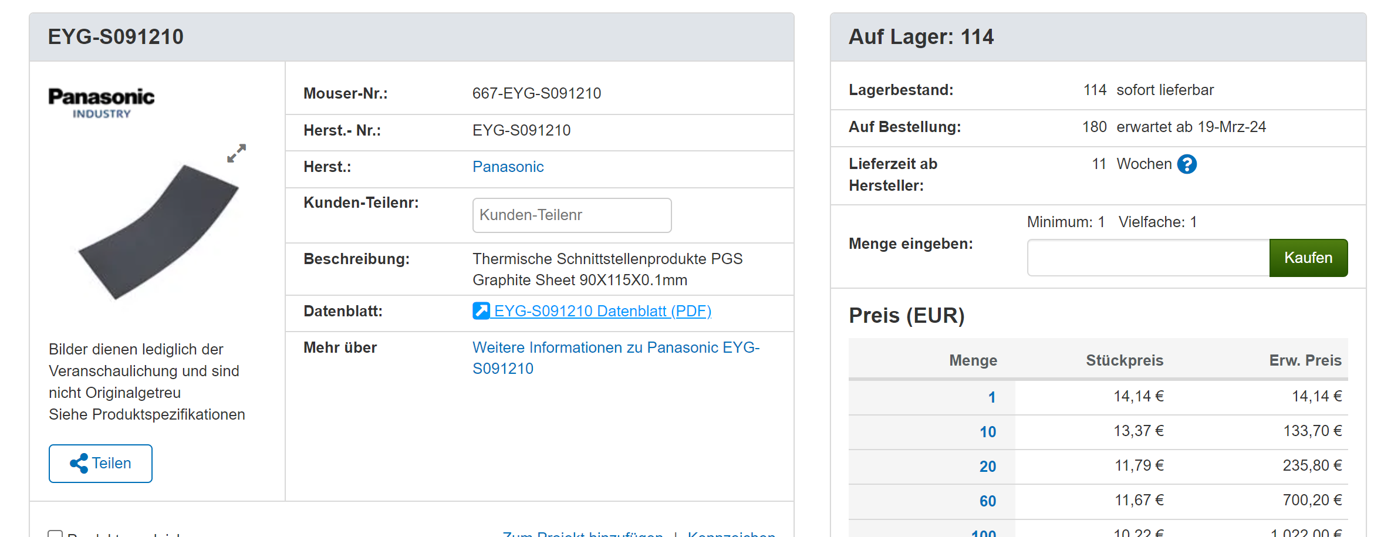This screenshot has width=1391, height=537.
Task: Open the Panasonic manufacturer link
Action: (508, 167)
